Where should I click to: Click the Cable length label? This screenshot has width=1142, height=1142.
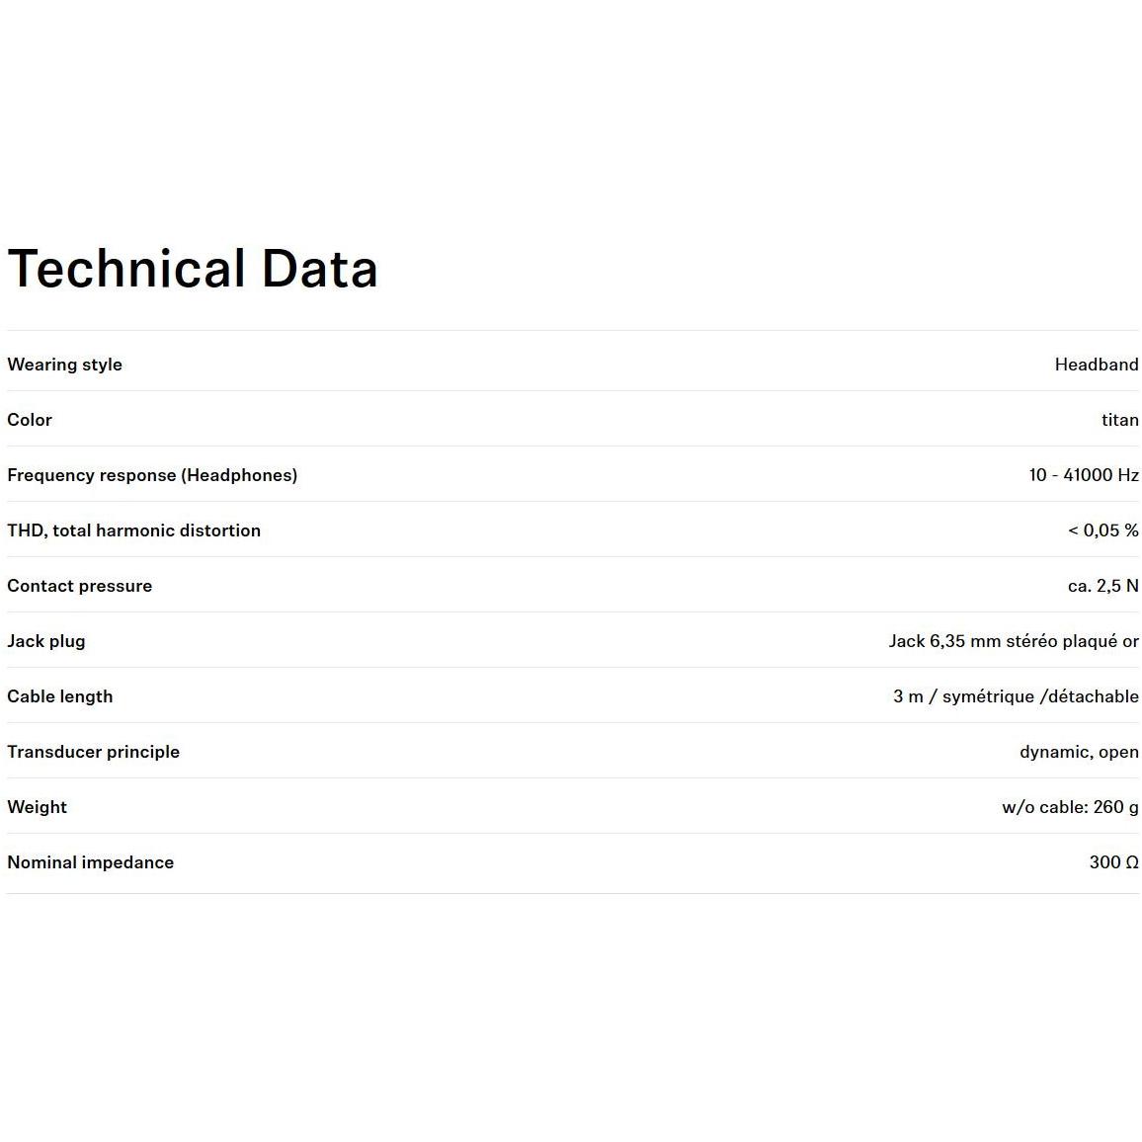coord(59,696)
